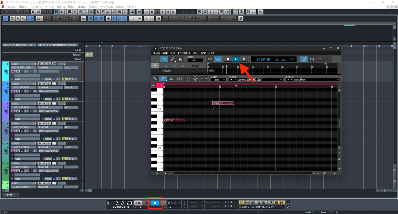Select the pencil tool in VOCALOID6 top toolbar
Image resolution: width=398 pixels, height=214 pixels.
point(172,59)
